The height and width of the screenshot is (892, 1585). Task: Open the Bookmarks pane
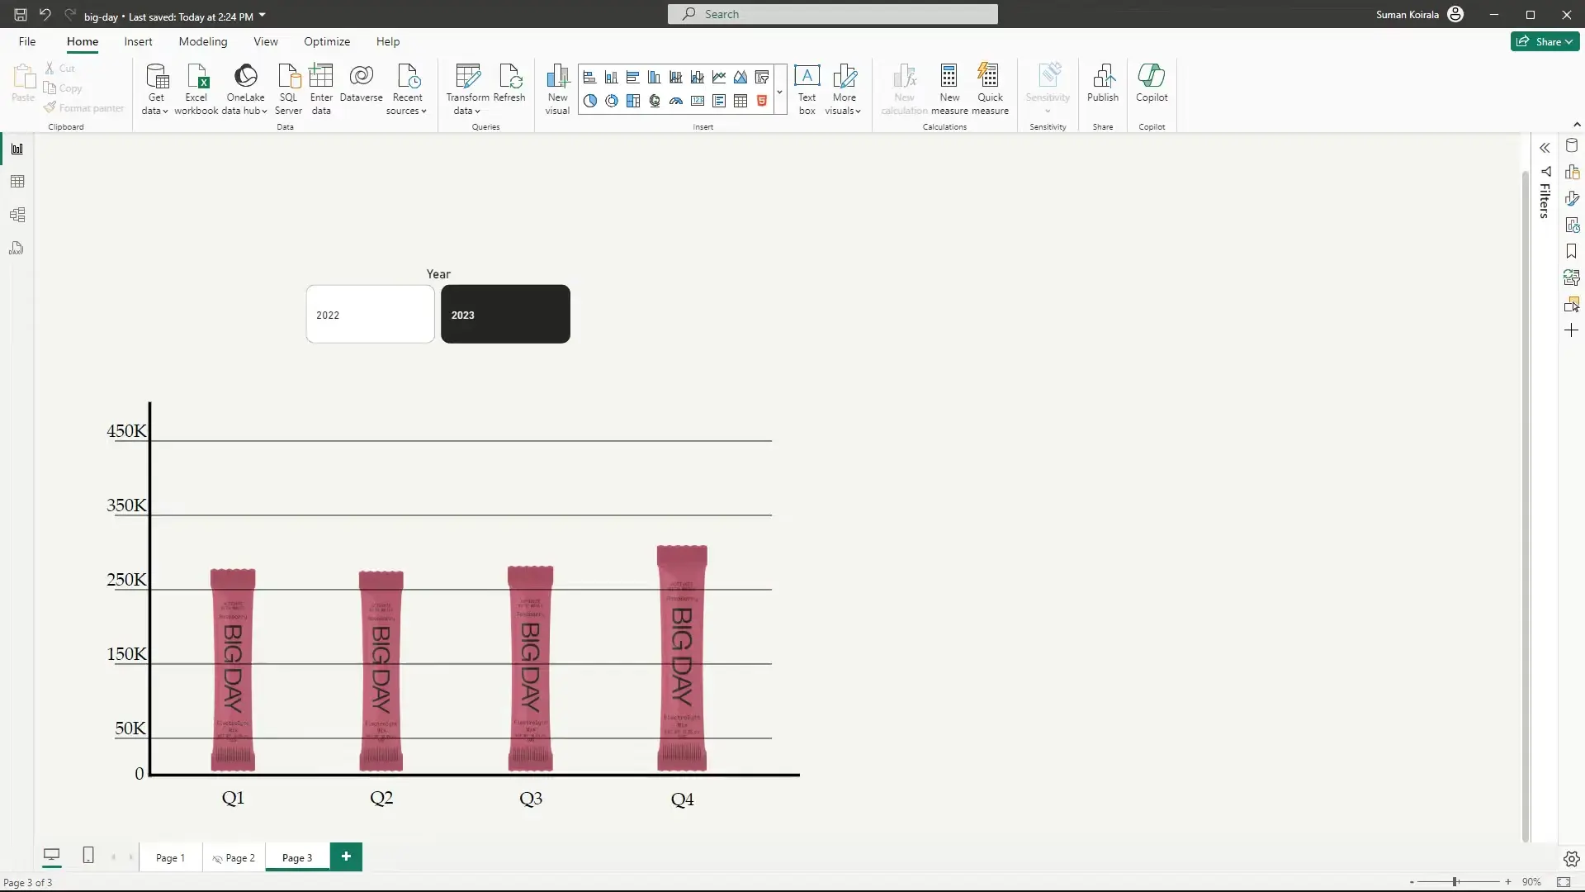(x=1572, y=251)
